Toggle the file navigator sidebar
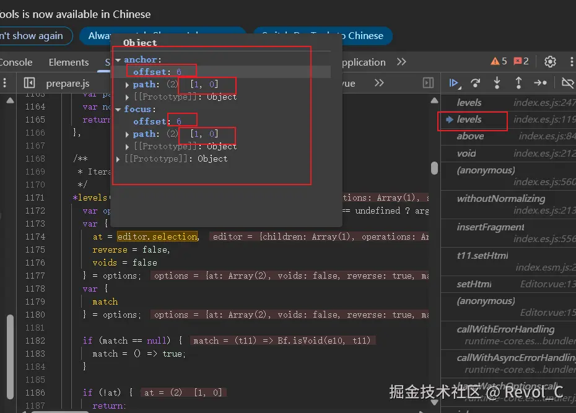This screenshot has width=576, height=413. pyautogui.click(x=29, y=83)
